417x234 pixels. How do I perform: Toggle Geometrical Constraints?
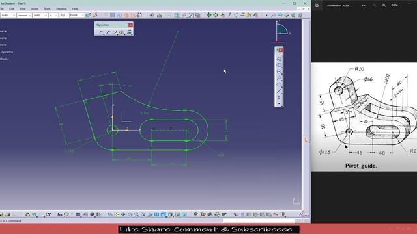tap(133, 15)
